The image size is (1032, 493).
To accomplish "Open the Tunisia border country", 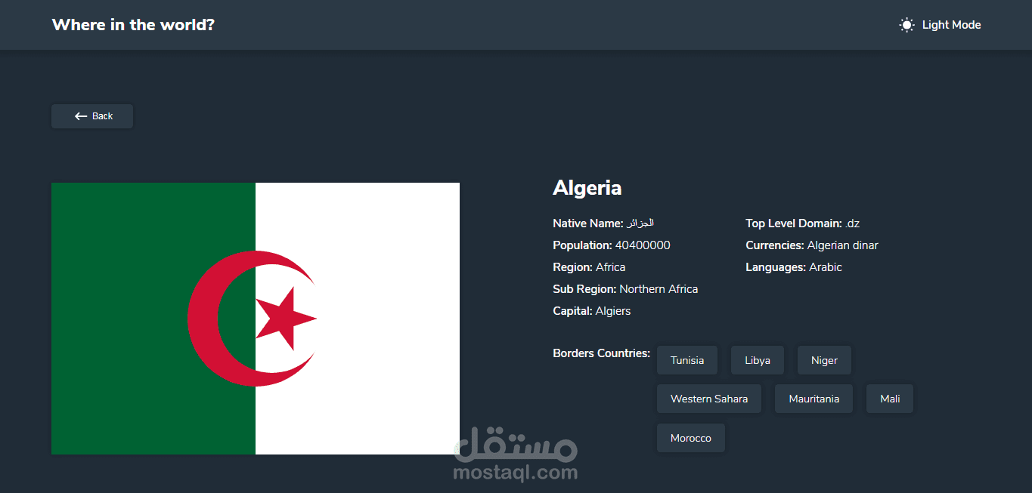I will (687, 360).
